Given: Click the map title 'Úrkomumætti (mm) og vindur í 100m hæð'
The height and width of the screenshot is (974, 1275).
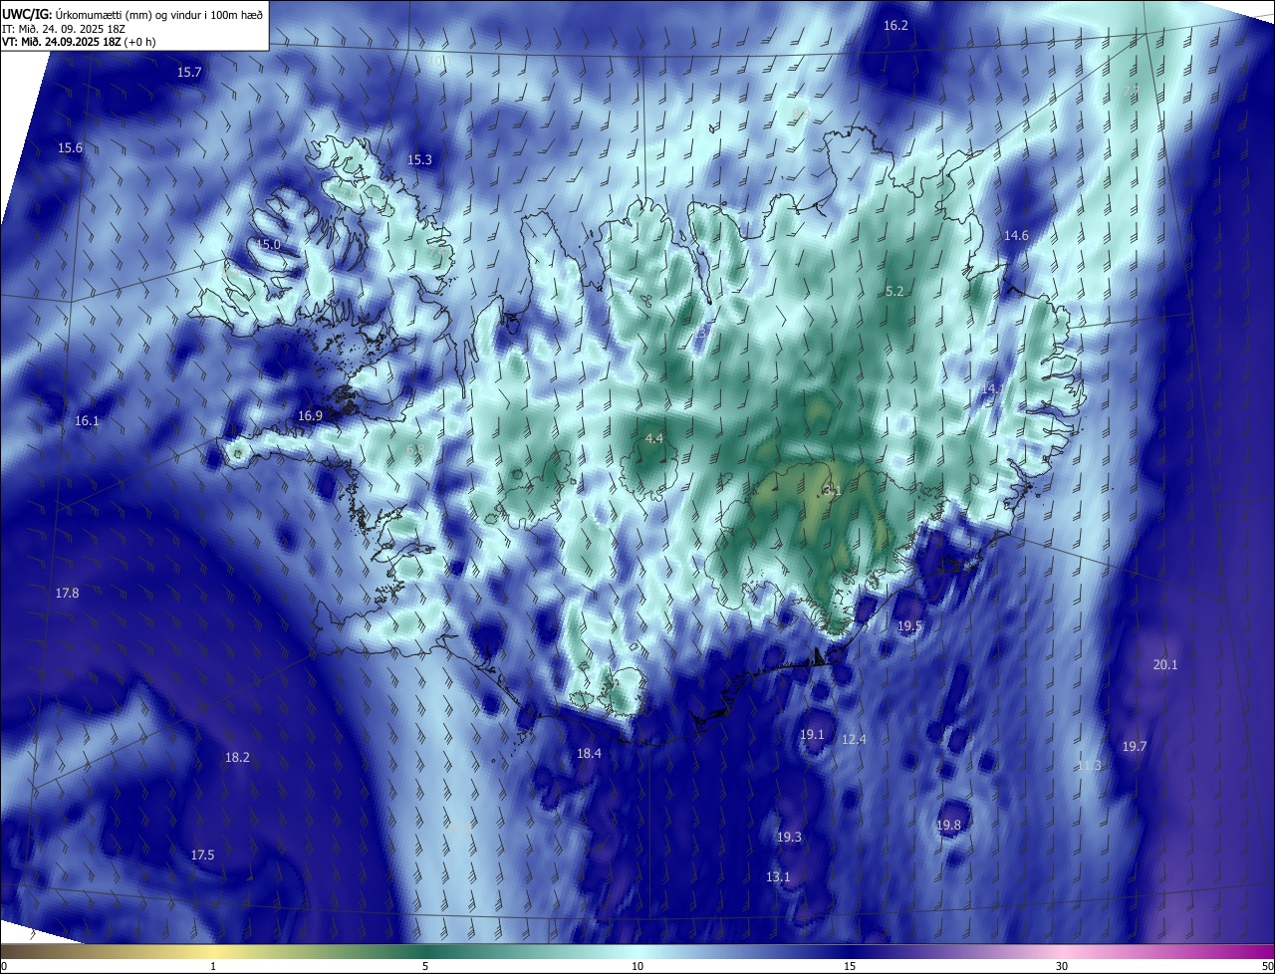Looking at the screenshot, I should point(158,13).
